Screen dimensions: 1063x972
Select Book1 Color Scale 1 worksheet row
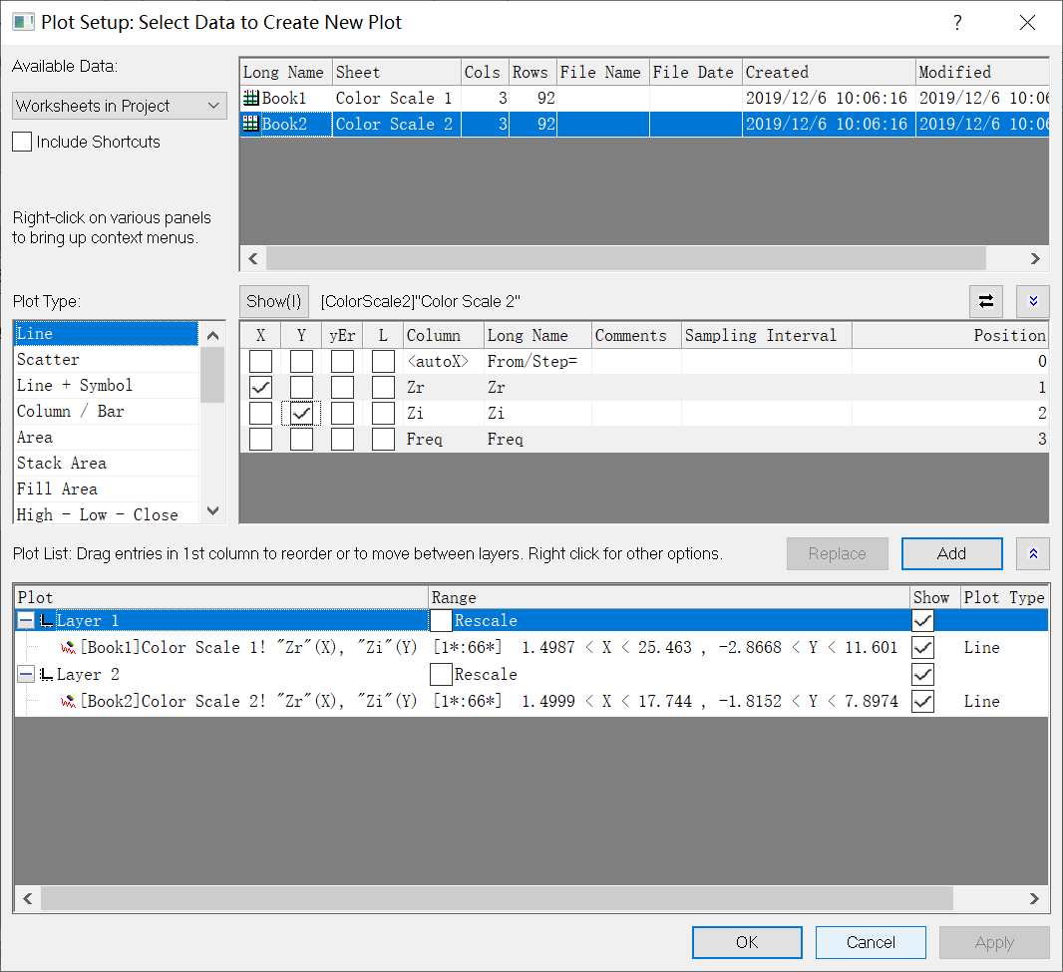tap(644, 99)
